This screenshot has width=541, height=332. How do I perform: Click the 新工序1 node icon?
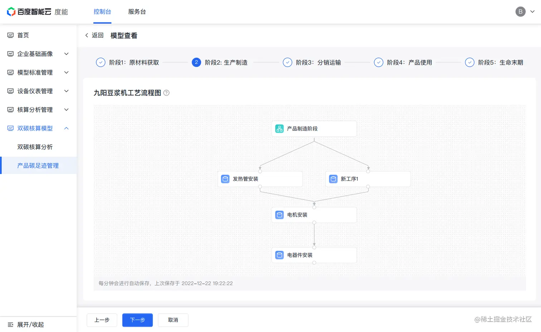tap(333, 179)
